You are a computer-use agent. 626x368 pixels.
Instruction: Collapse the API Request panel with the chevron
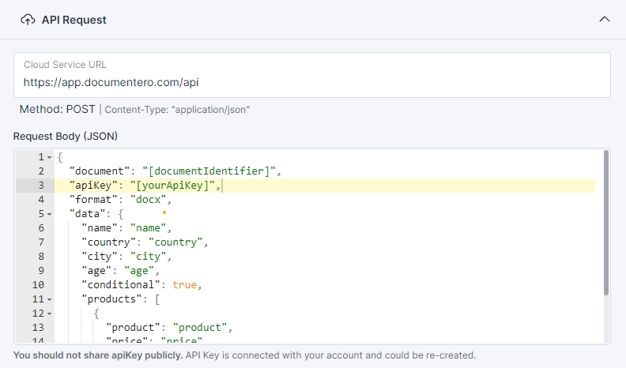coord(605,20)
